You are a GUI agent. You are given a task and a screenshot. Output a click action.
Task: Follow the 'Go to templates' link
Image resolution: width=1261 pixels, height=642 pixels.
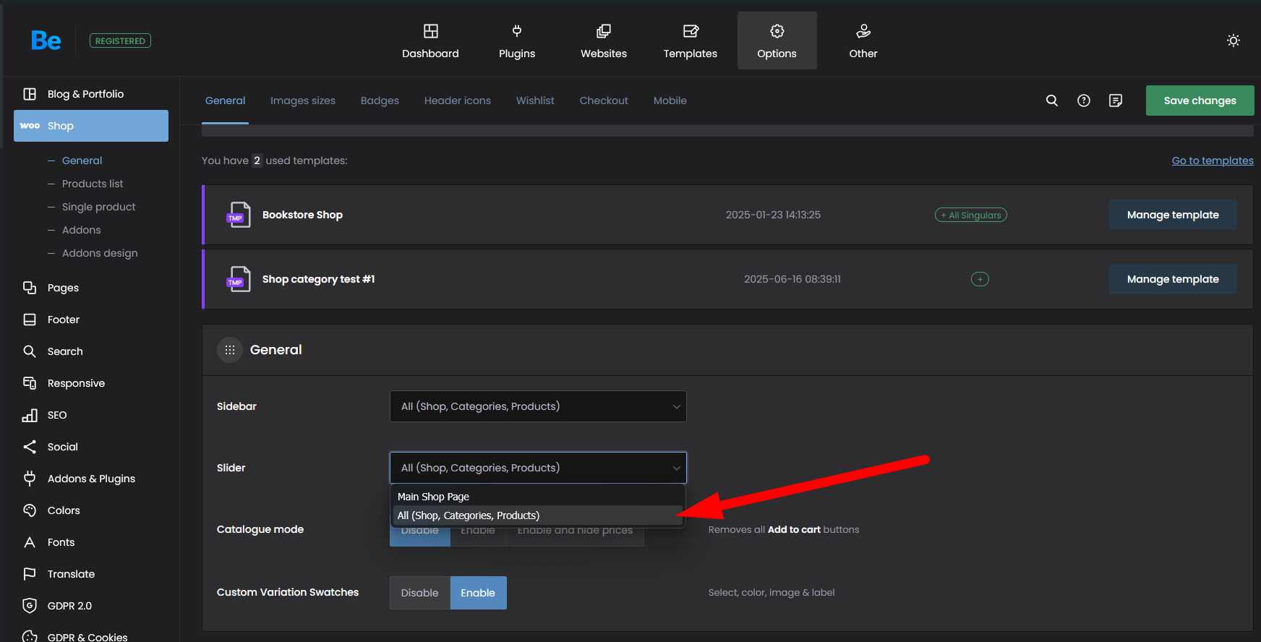[x=1213, y=160]
